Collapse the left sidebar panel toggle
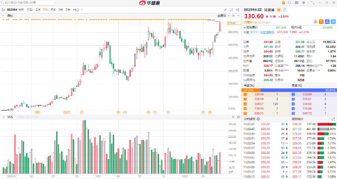337x179 pixels. [3, 10]
